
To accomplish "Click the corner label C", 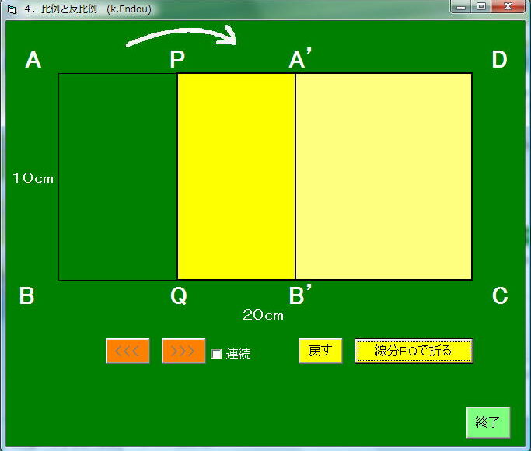I will tap(500, 296).
